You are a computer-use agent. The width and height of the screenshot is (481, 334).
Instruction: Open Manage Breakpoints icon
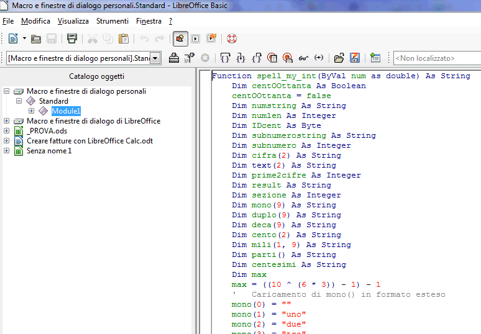(288, 58)
